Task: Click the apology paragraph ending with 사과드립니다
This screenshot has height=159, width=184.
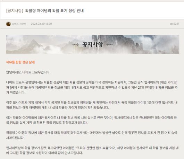Action: click(92, 135)
